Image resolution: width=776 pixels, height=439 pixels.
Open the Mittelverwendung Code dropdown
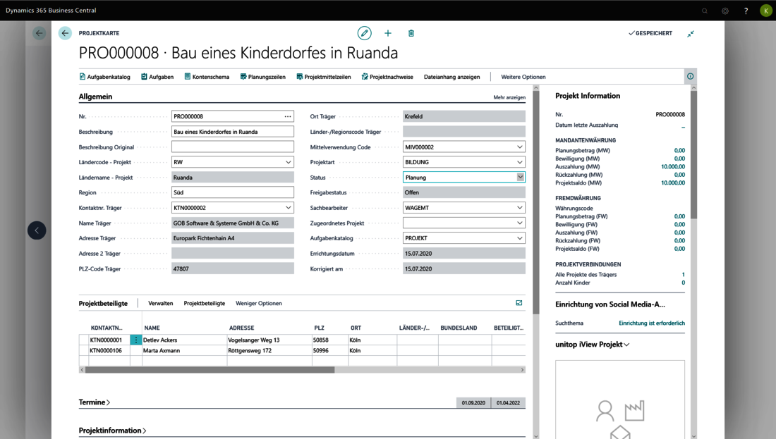[x=520, y=147]
